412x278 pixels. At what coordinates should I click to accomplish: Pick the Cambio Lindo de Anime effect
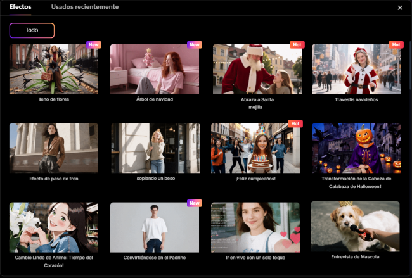coord(54,227)
